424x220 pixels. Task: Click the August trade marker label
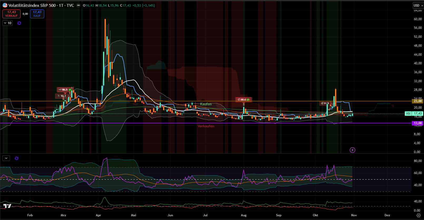pyautogui.click(x=244, y=99)
